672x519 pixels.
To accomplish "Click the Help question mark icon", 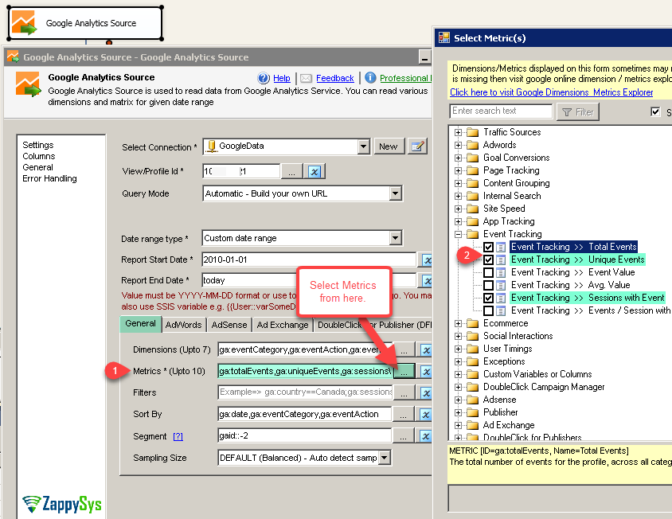I will click(263, 78).
